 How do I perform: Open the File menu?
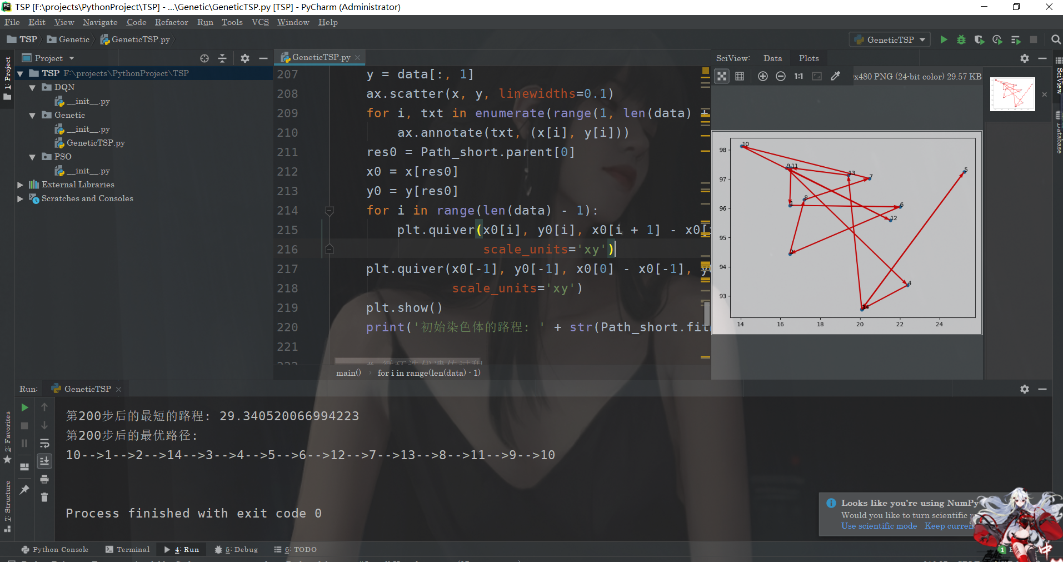12,22
